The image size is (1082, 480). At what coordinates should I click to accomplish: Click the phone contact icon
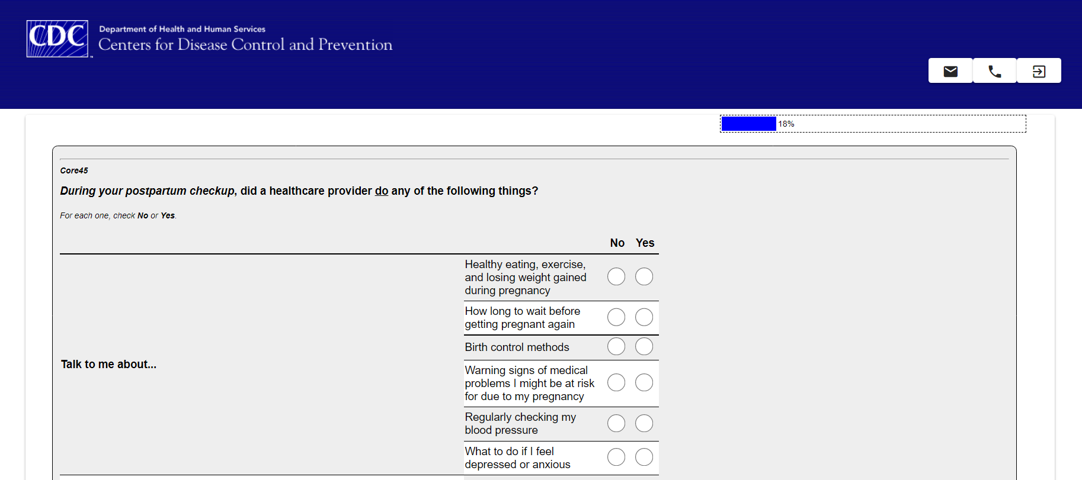coord(995,71)
